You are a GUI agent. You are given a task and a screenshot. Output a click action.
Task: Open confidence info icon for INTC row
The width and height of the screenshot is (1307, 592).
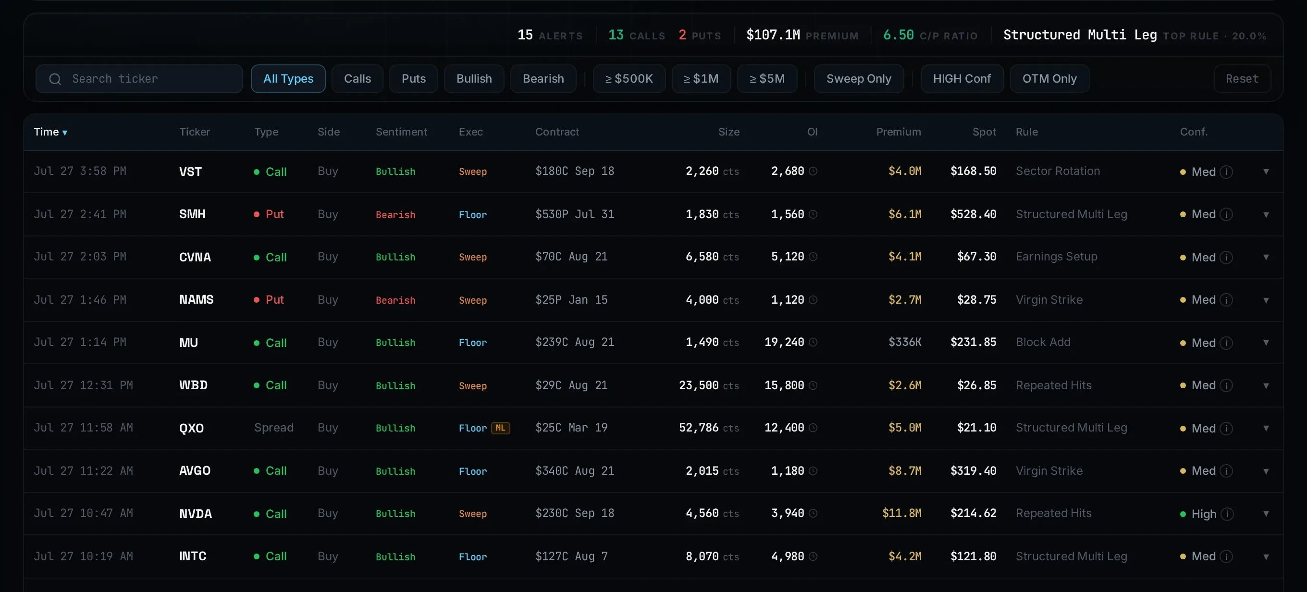pos(1226,557)
